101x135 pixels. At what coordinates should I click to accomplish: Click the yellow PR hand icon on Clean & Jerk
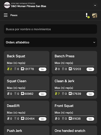[56, 94]
